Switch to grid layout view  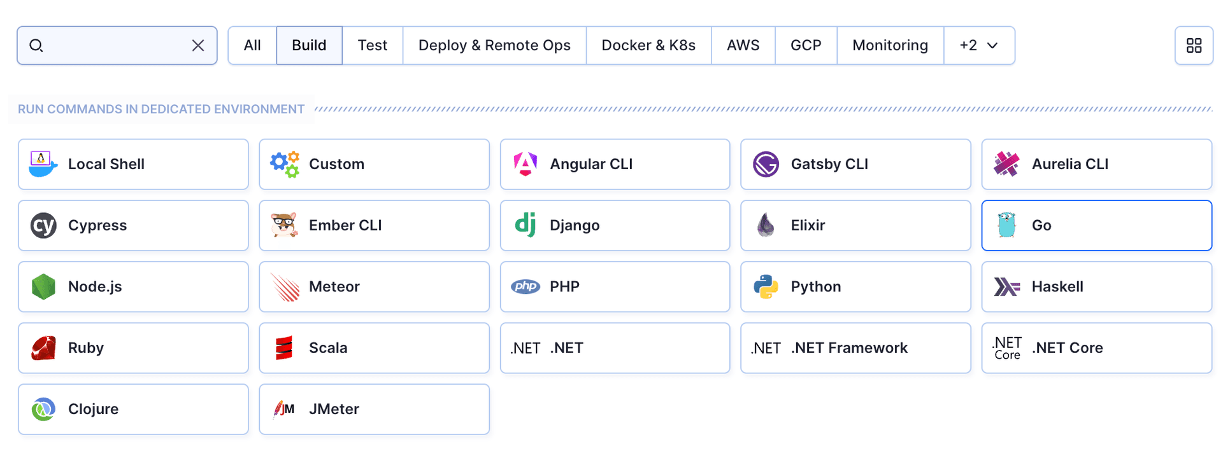(x=1194, y=45)
